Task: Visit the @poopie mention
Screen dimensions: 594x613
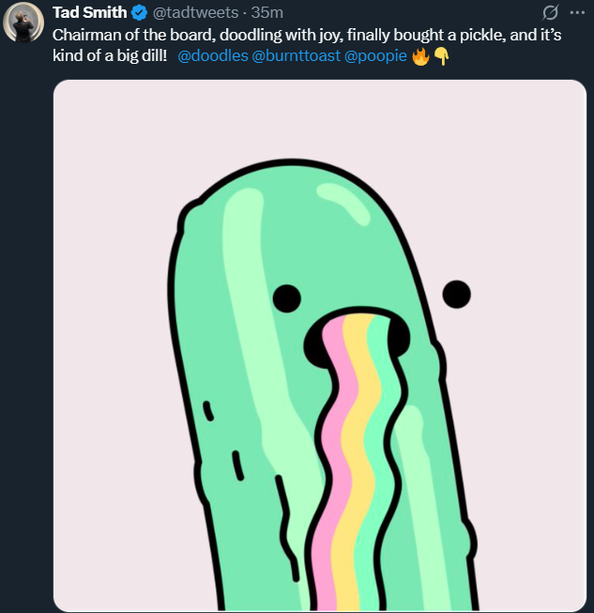Action: tap(375, 56)
